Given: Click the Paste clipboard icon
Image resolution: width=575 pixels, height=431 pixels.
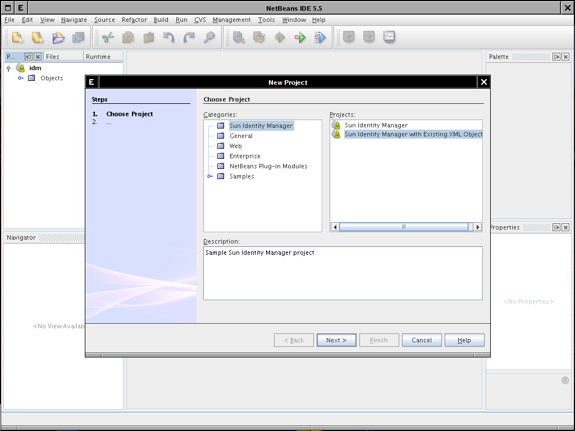Looking at the screenshot, I should click(148, 38).
